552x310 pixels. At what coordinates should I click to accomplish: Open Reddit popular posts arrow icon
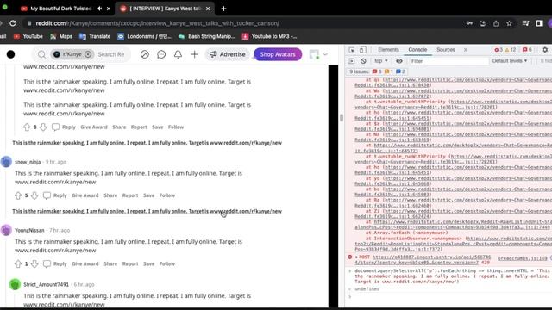145,54
